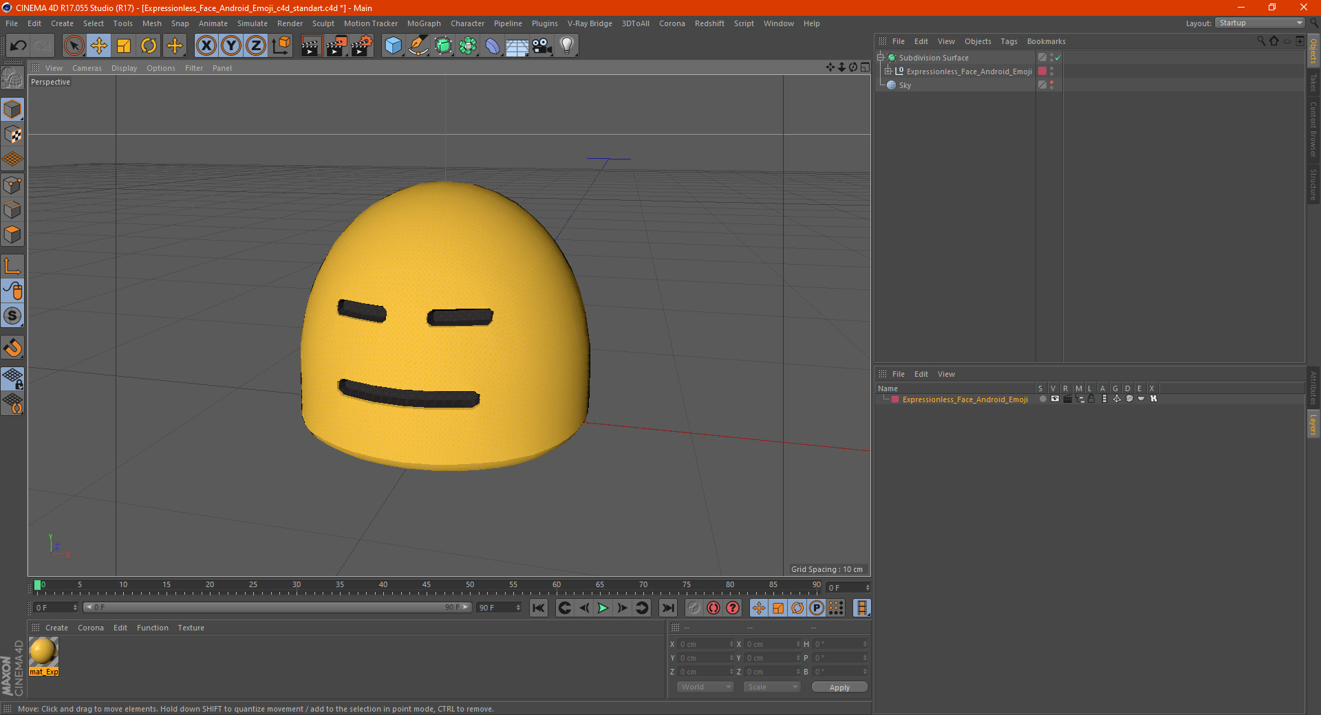Screen dimensions: 1321x715
Task: Open the deformer objects icon
Action: pyautogui.click(x=493, y=46)
